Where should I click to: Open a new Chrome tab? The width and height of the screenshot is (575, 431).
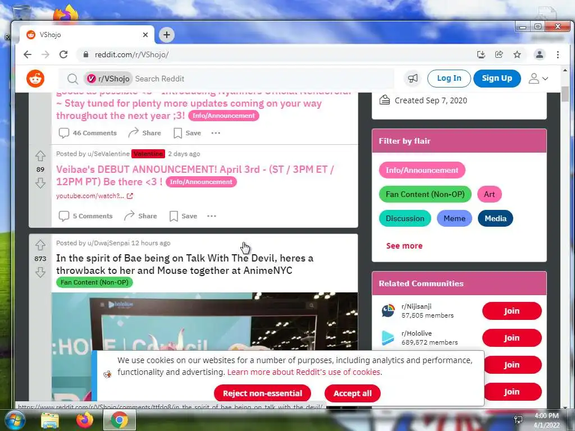tap(166, 35)
